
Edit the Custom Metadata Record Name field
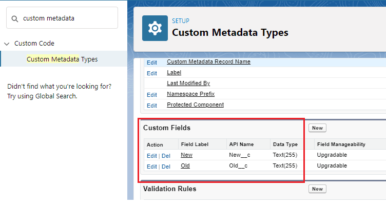coord(152,63)
